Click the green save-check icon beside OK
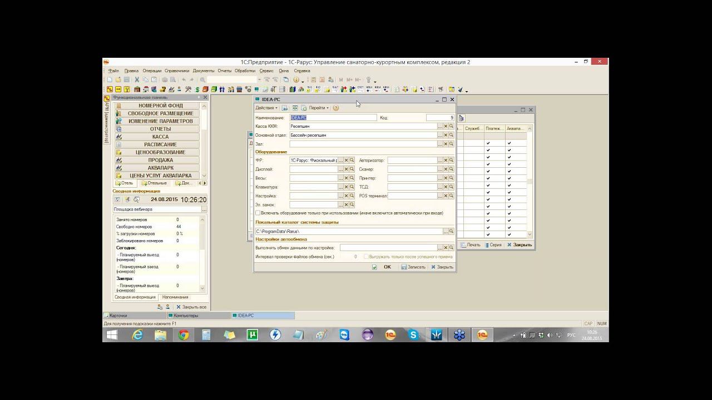This screenshot has height=400, width=712. click(374, 267)
